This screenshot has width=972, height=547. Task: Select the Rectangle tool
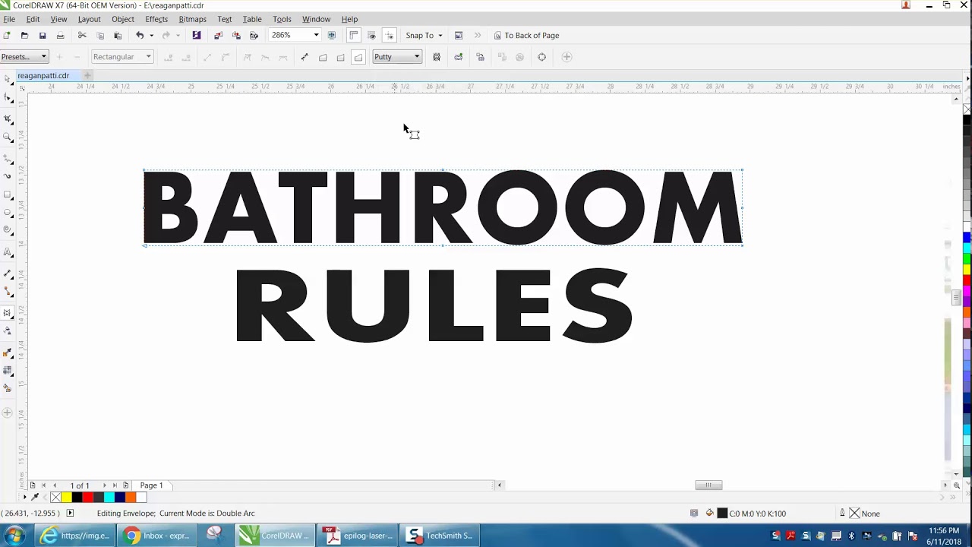8,195
